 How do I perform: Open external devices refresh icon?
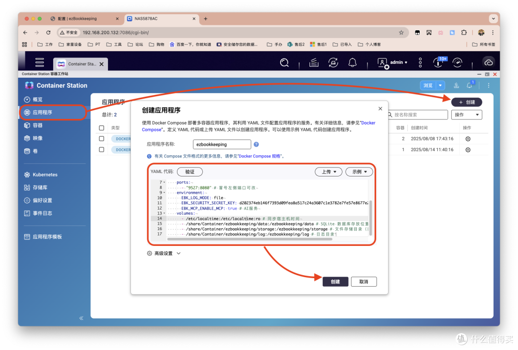pos(333,62)
